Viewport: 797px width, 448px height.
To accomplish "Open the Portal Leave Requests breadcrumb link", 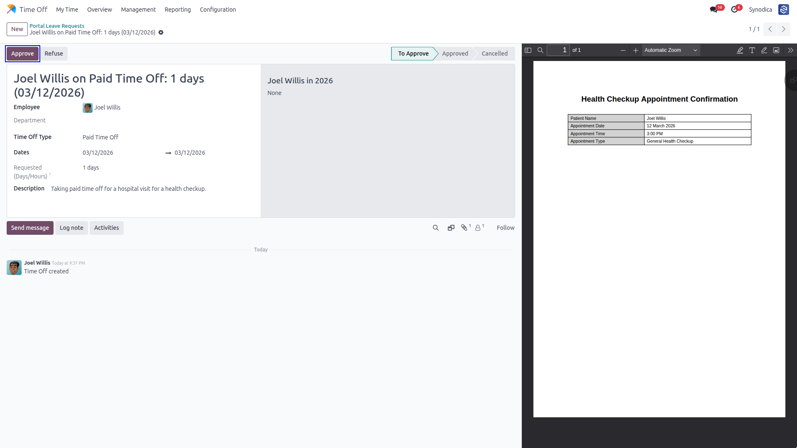I will (57, 26).
